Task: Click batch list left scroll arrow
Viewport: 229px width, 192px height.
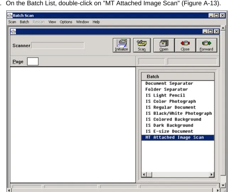Action: (x=144, y=175)
